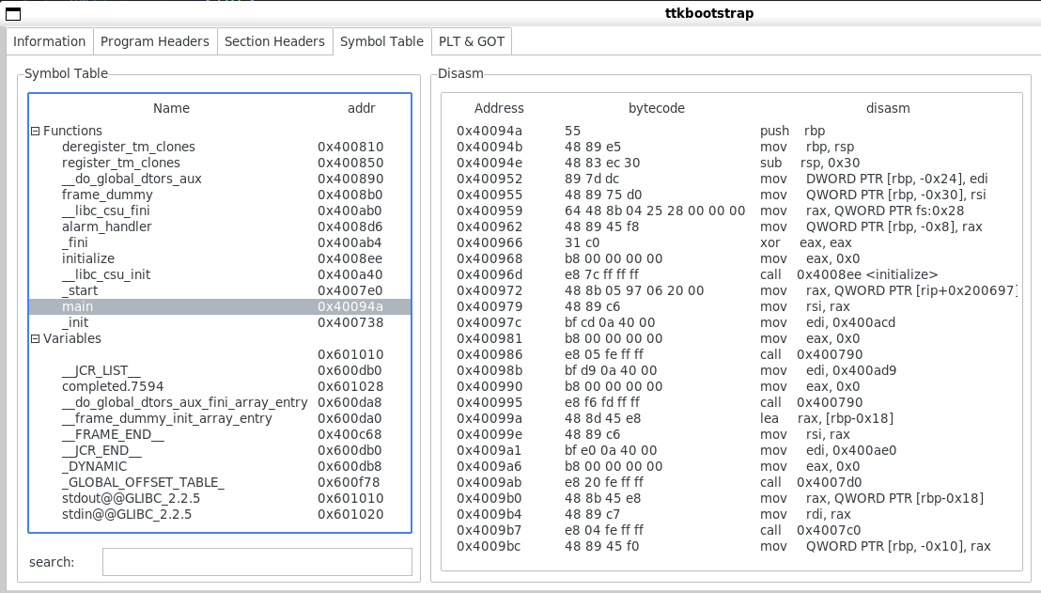Click the 0x4008d6 address of alarm_handler
1041x593 pixels.
coord(350,226)
